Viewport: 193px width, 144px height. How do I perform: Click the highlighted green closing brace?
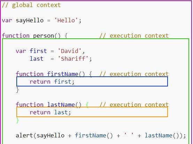17,120
